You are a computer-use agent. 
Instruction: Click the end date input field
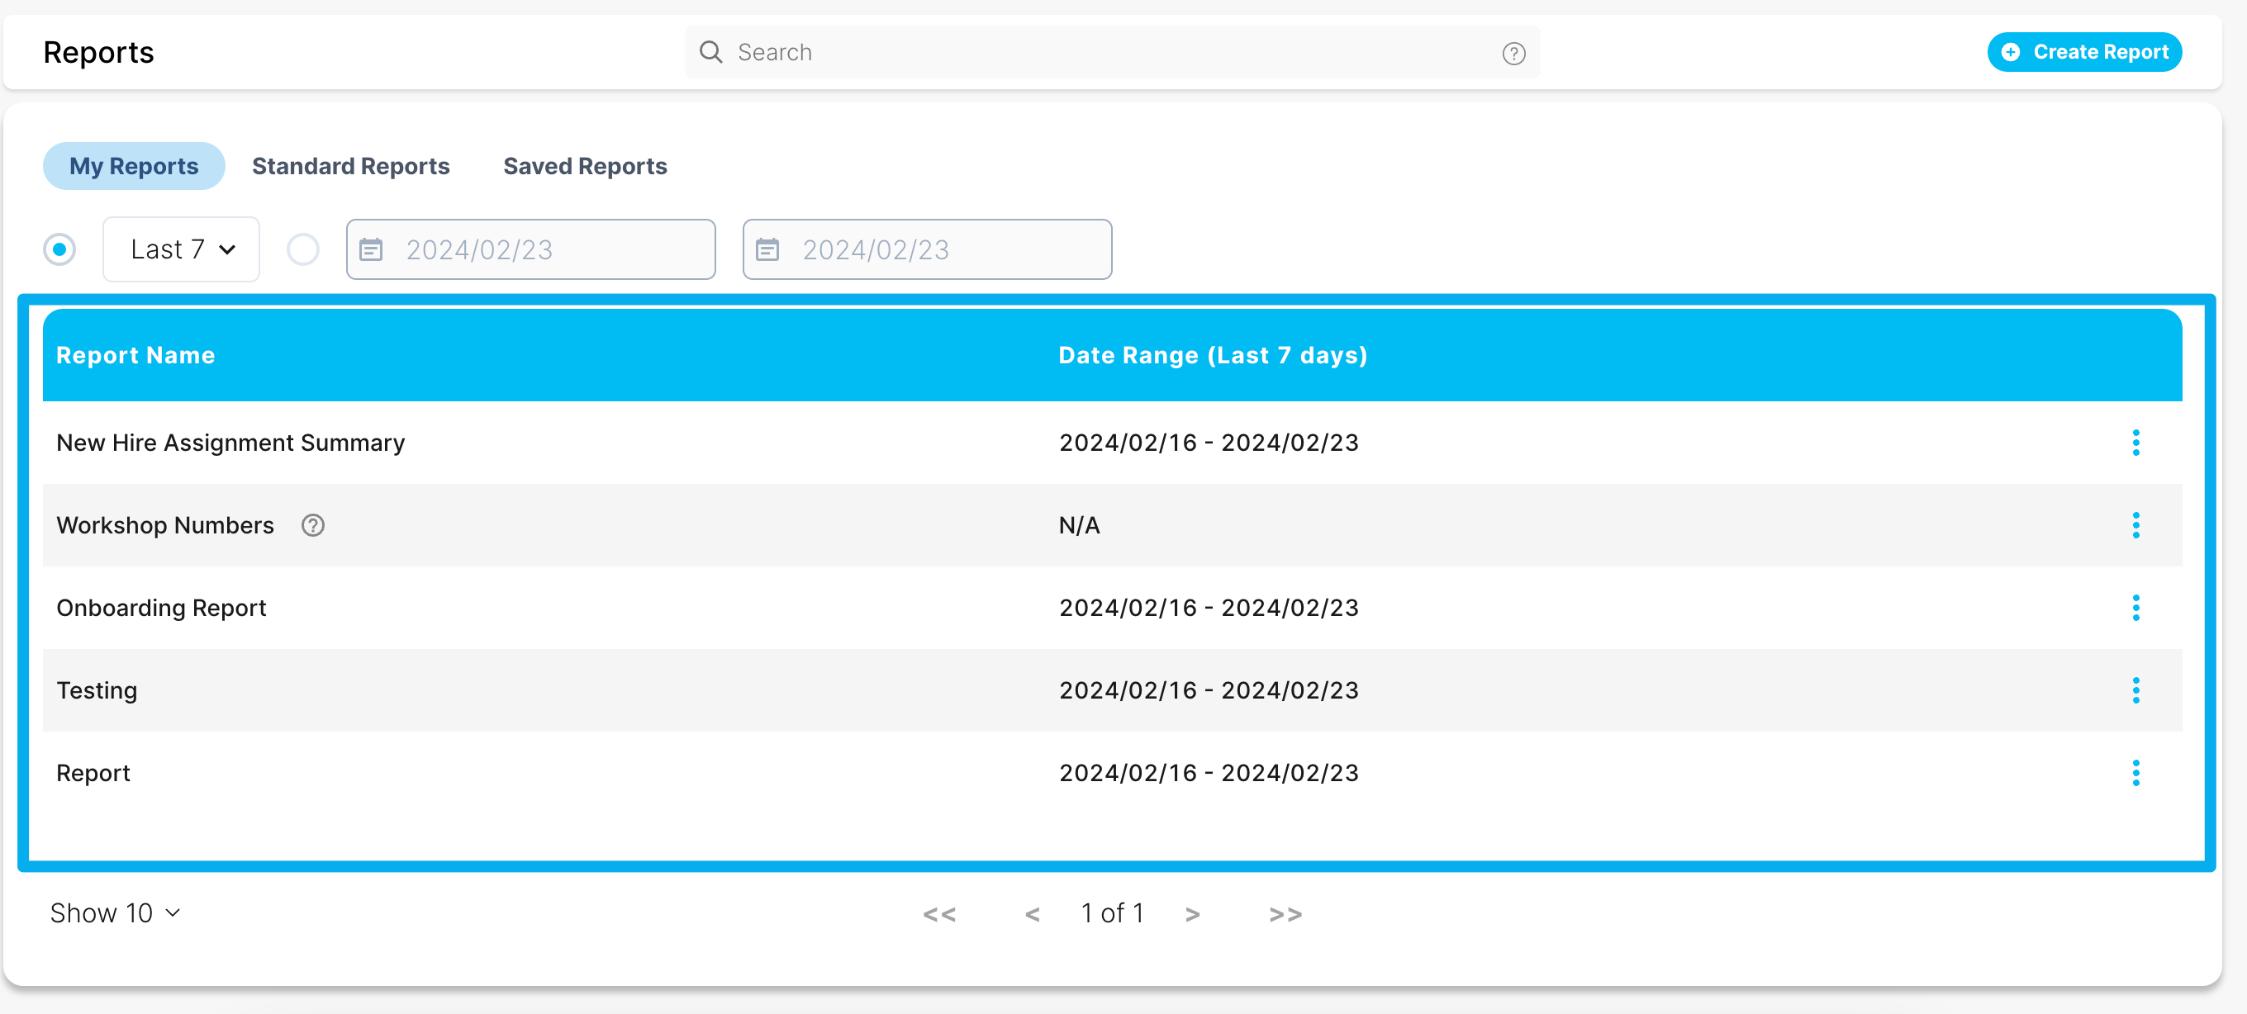tap(926, 250)
